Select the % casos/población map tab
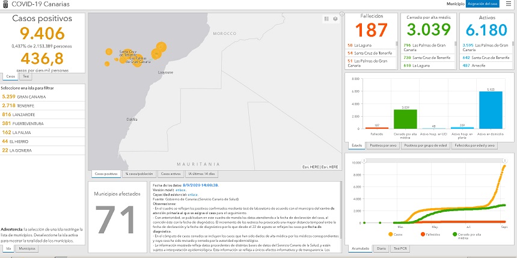Screen dimensions: 517x258 coord(138,174)
